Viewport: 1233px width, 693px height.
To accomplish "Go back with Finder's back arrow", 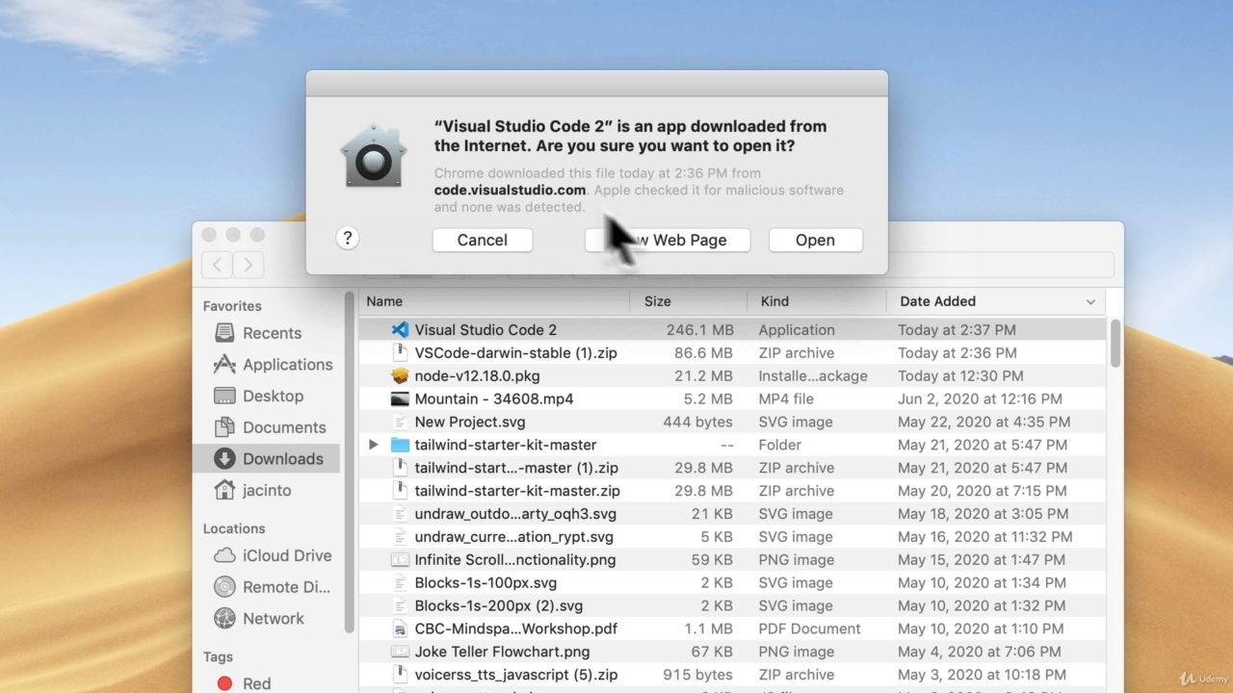I will (x=217, y=264).
